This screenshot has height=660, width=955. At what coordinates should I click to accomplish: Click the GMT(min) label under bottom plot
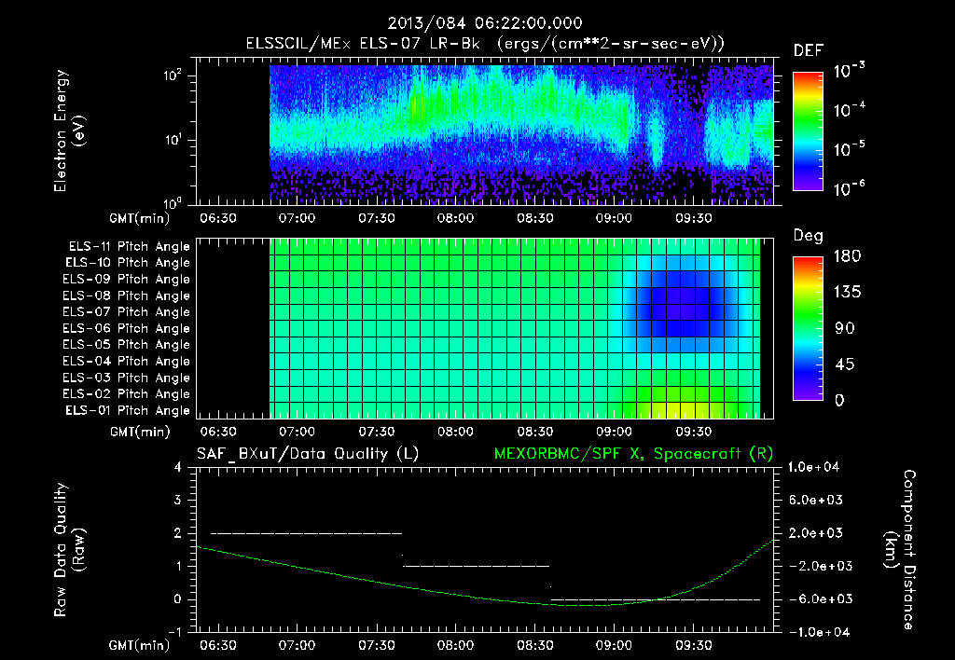[x=139, y=645]
